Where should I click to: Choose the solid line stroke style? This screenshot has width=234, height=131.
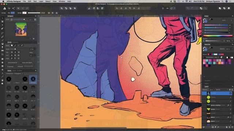click(15, 45)
